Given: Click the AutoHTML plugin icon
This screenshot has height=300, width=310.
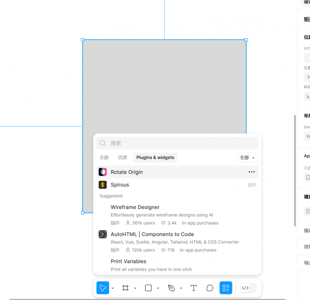Looking at the screenshot, I should pos(103,234).
